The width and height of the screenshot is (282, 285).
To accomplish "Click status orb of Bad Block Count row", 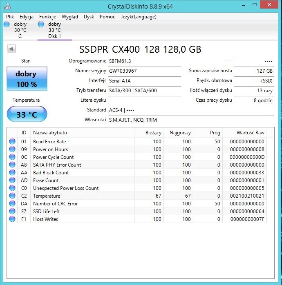I will coord(12,172).
